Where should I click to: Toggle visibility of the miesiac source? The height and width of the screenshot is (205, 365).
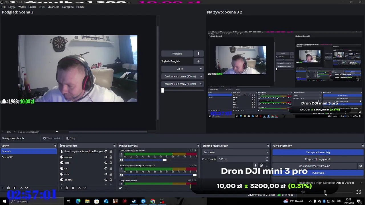106,157
